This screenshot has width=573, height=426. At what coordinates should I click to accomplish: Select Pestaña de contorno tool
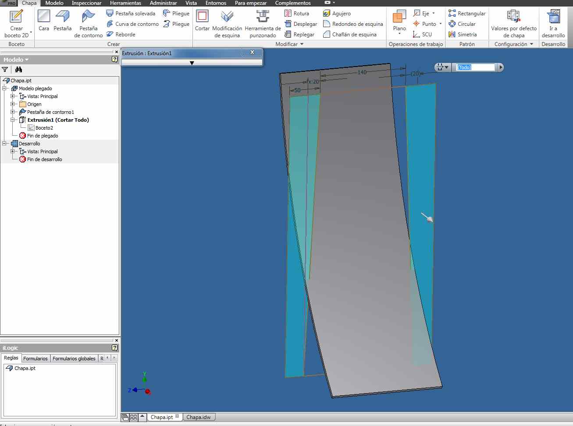88,23
